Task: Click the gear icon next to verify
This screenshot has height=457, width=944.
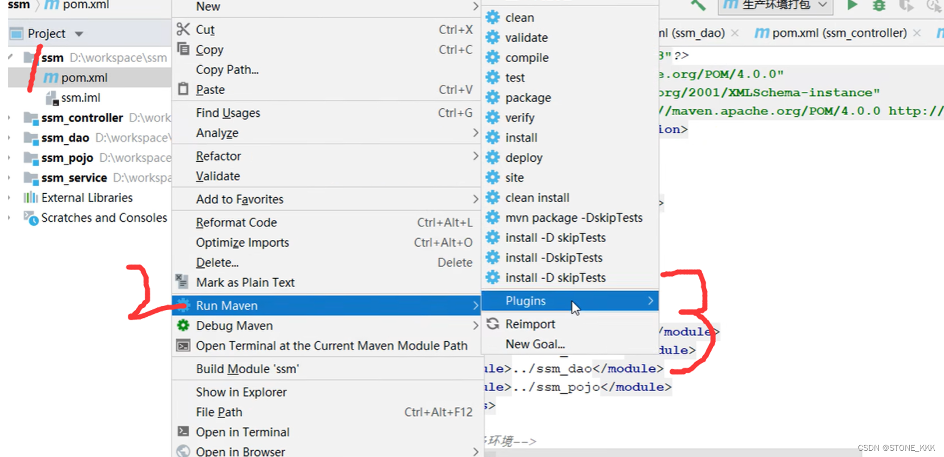Action: (x=493, y=117)
